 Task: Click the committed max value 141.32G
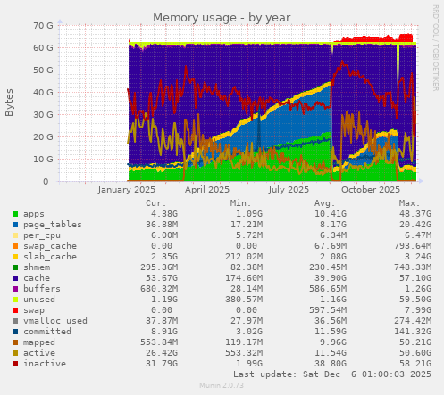tap(413, 332)
